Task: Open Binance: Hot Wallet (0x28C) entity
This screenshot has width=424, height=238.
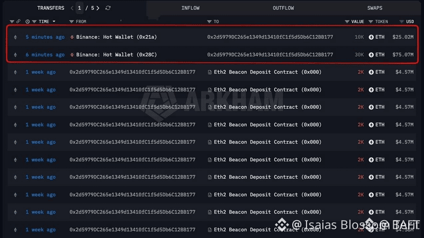Action: point(116,55)
